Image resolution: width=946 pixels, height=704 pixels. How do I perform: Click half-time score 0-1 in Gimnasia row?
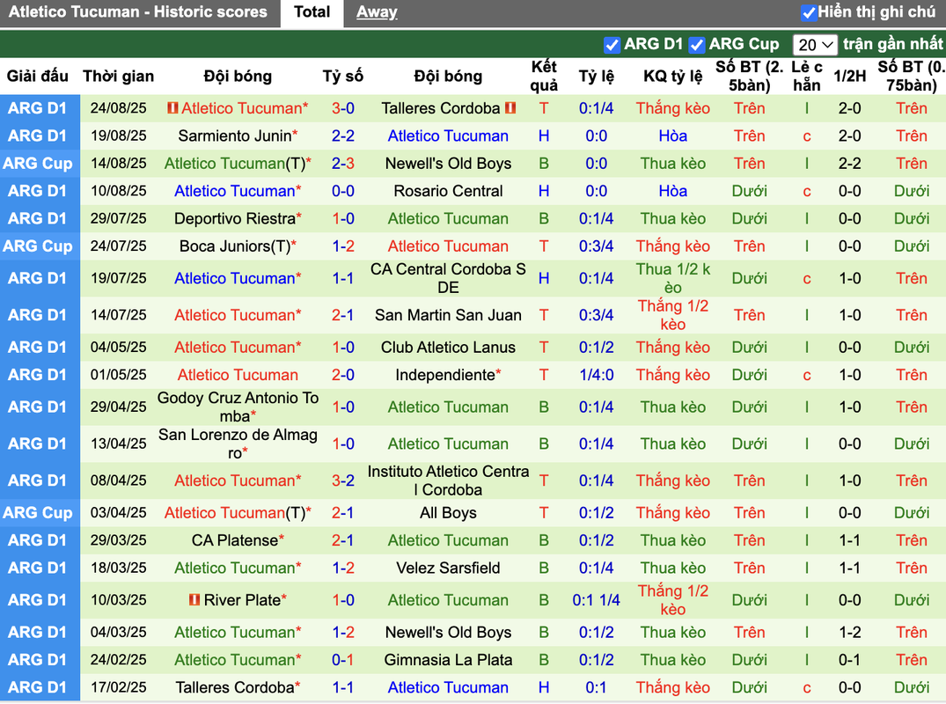coord(849,660)
